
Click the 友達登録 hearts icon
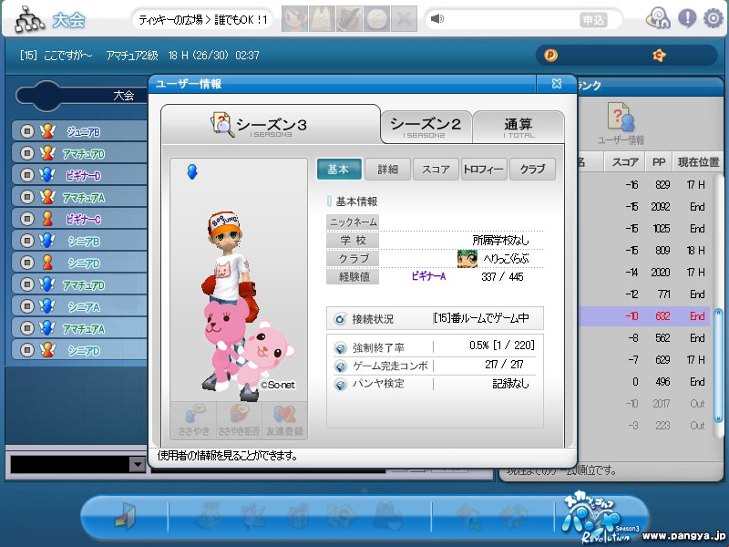(284, 420)
